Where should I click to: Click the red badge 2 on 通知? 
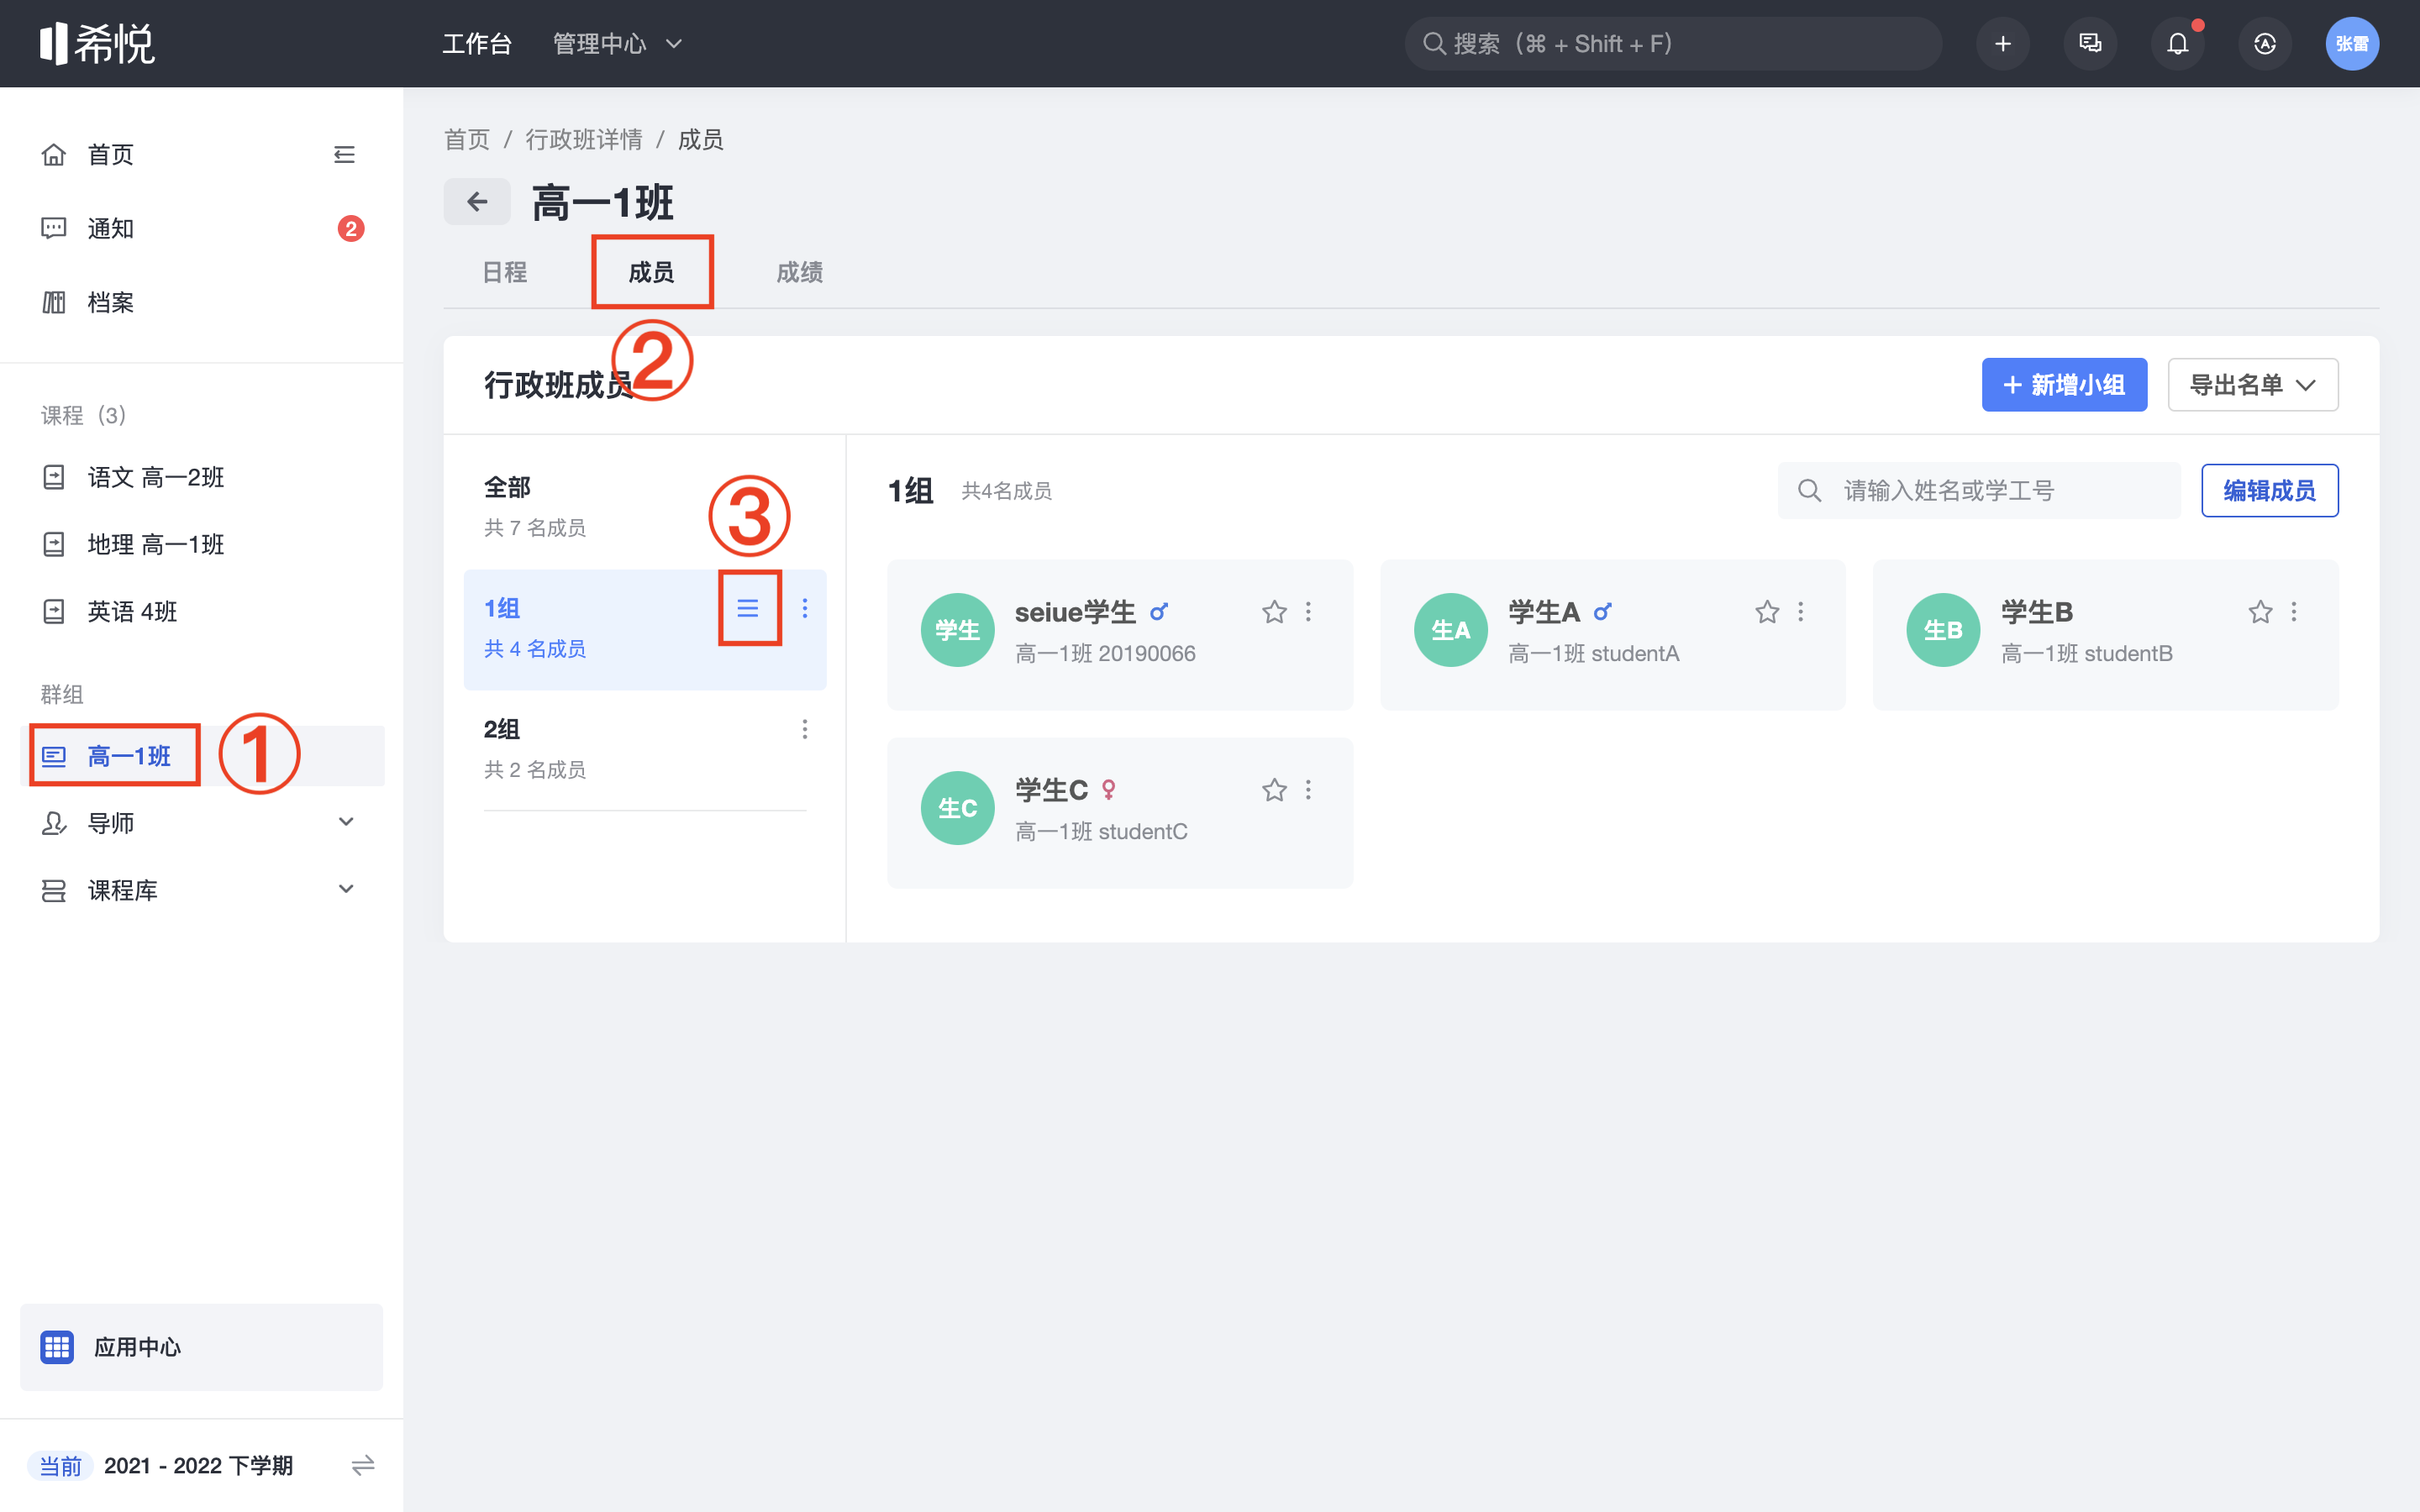350,229
